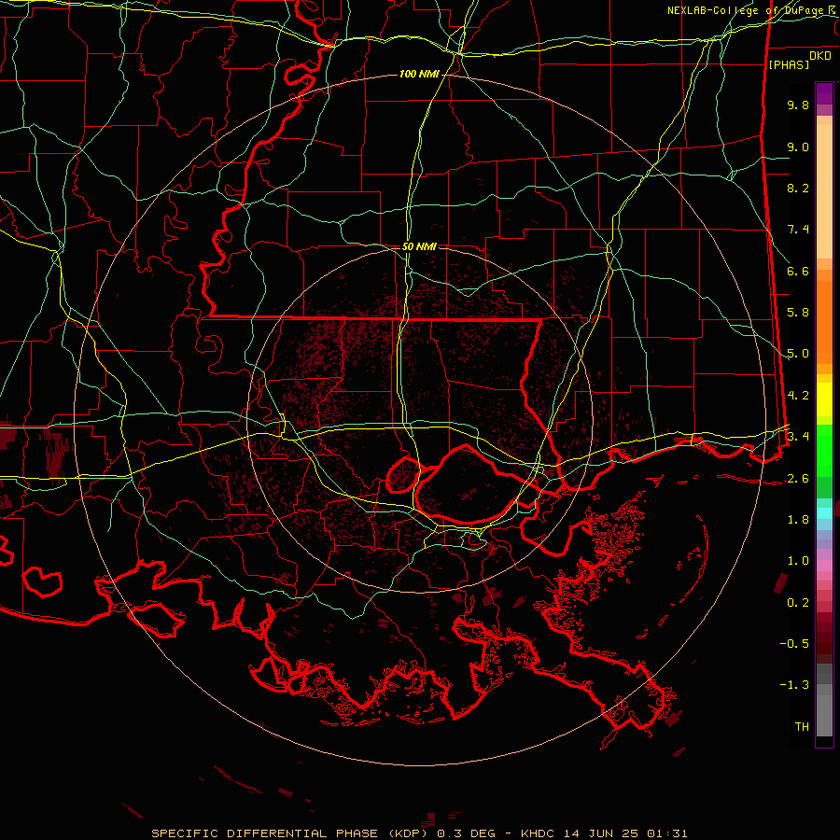
Task: Click the 9.8 colorbar value label
Action: coord(798,105)
